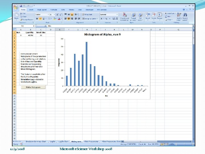
Task: Save the workbook from Quick Access toolbar
Action: click(21, 6)
